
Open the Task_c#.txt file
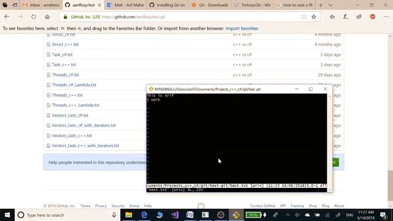(x=62, y=55)
